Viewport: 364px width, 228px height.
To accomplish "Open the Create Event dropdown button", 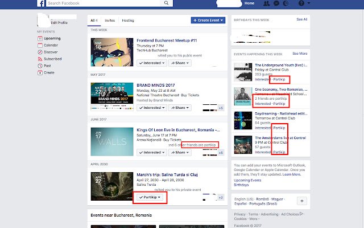I will (x=208, y=21).
